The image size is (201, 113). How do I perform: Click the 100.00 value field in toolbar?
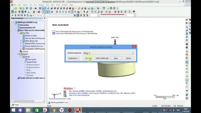[40, 15]
